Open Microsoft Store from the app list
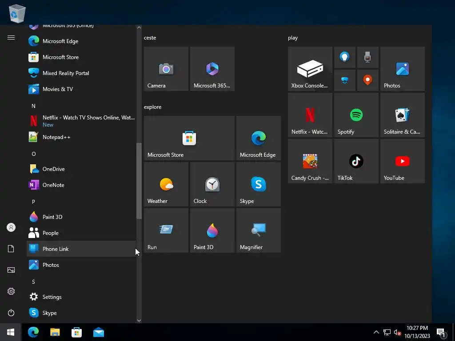Image resolution: width=455 pixels, height=341 pixels. [81, 57]
